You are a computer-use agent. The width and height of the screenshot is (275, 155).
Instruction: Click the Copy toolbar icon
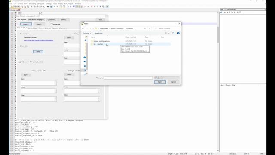pyautogui.click(x=34, y=6)
